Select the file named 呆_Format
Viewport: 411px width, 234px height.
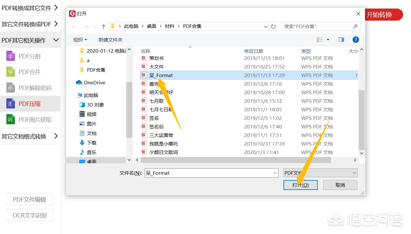162,75
